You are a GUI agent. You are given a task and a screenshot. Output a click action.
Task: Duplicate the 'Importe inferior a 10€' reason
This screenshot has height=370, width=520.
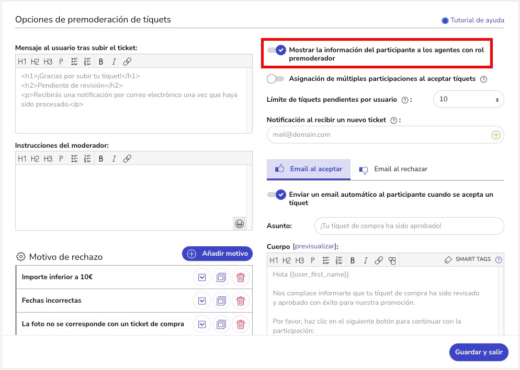tap(221, 278)
